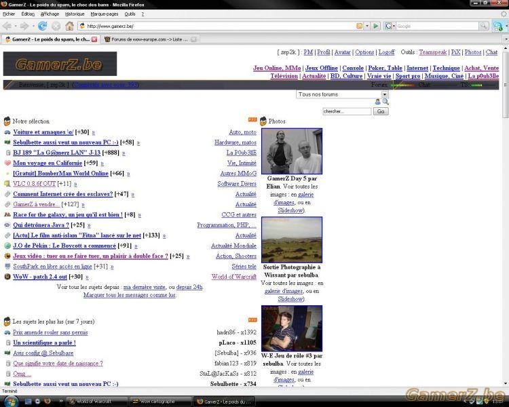Click the WoW icon beside WoW - patch 2.4 out
The width and height of the screenshot is (509, 407).
(x=7, y=277)
